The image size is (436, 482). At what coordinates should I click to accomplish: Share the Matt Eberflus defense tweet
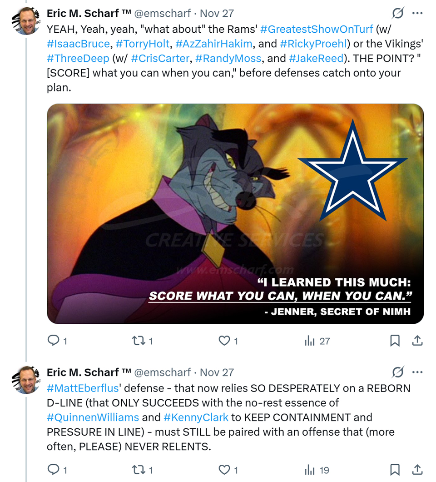point(417,469)
